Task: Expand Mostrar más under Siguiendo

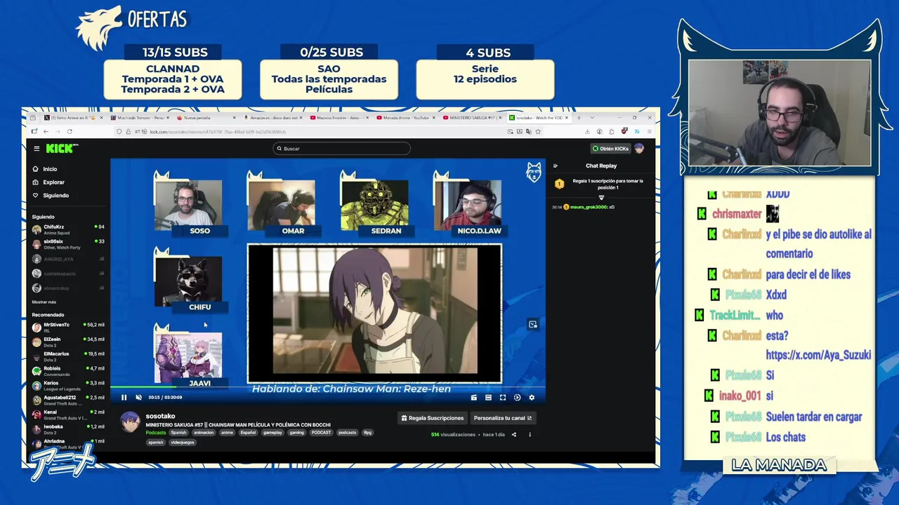Action: (x=44, y=302)
